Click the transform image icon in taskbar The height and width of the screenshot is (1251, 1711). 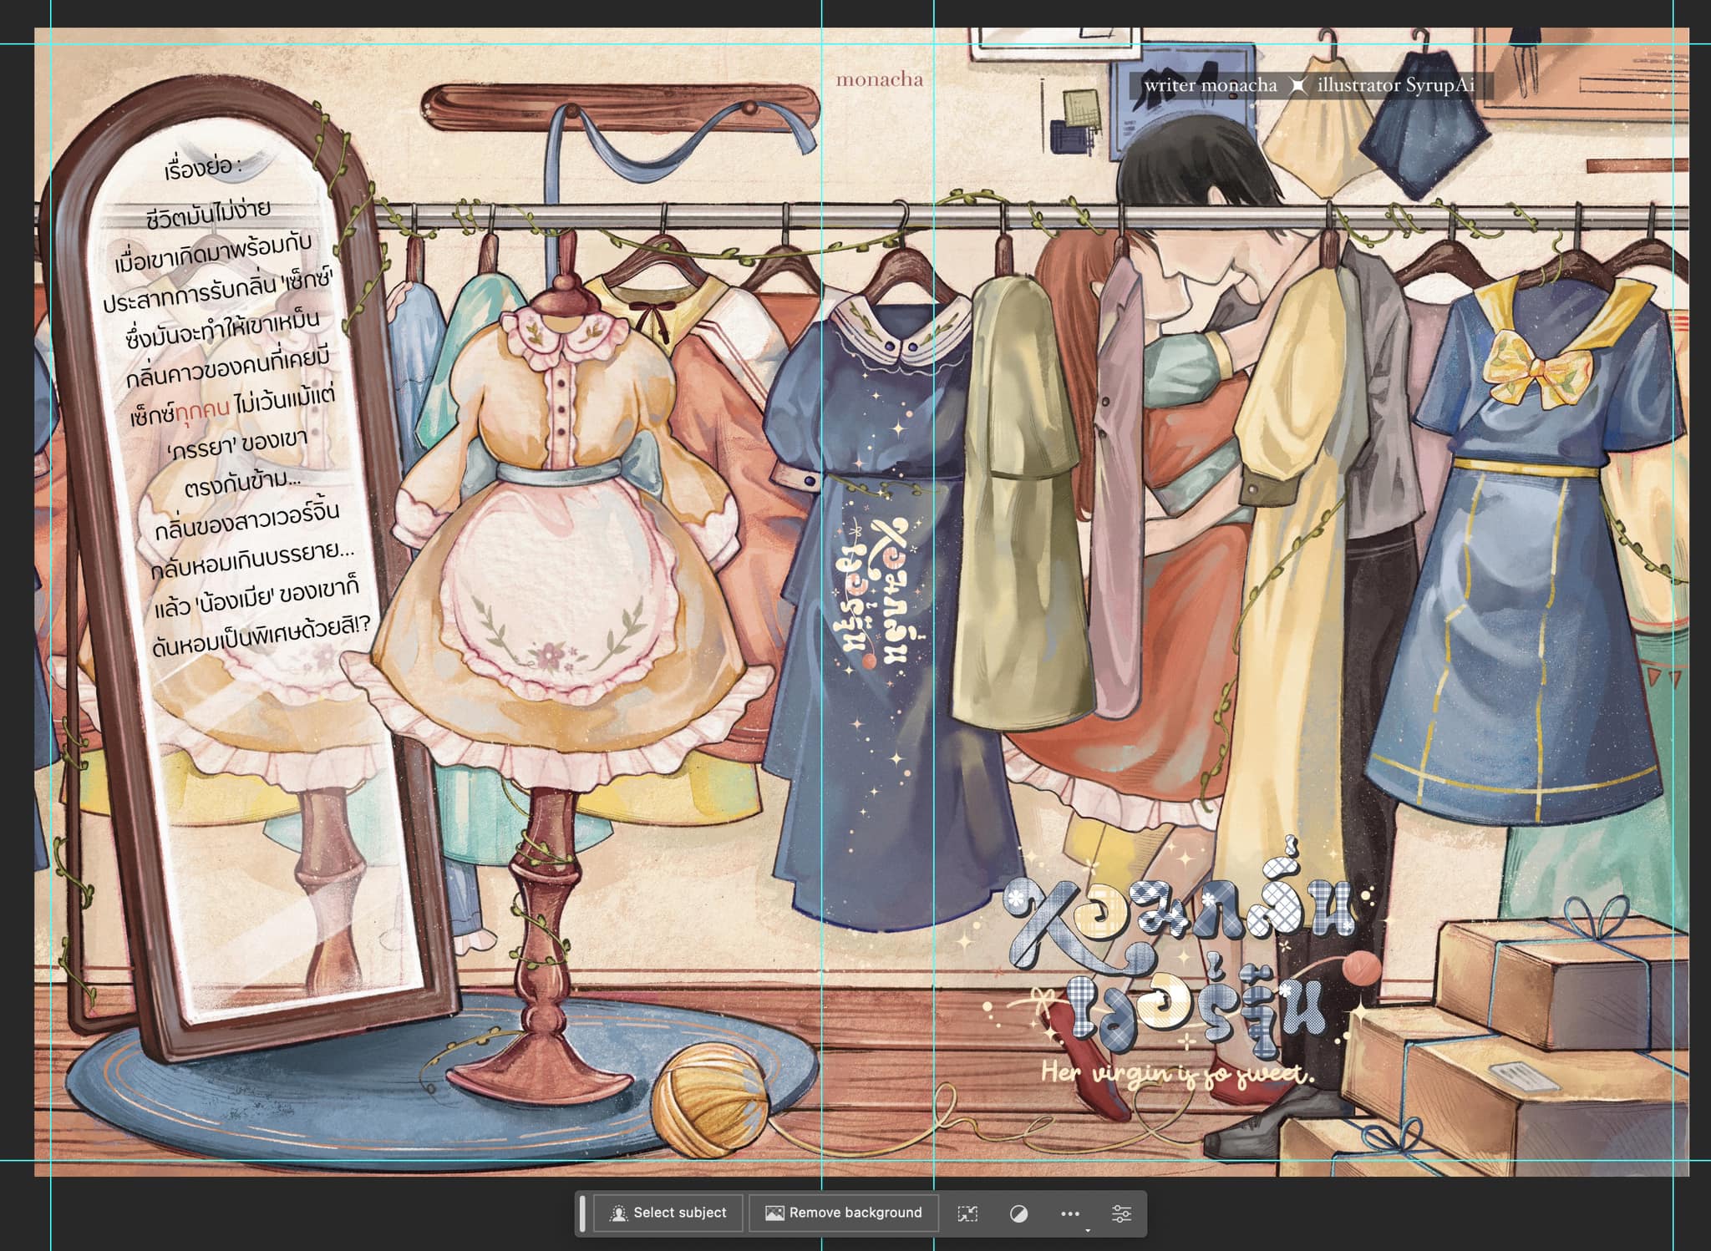(967, 1213)
